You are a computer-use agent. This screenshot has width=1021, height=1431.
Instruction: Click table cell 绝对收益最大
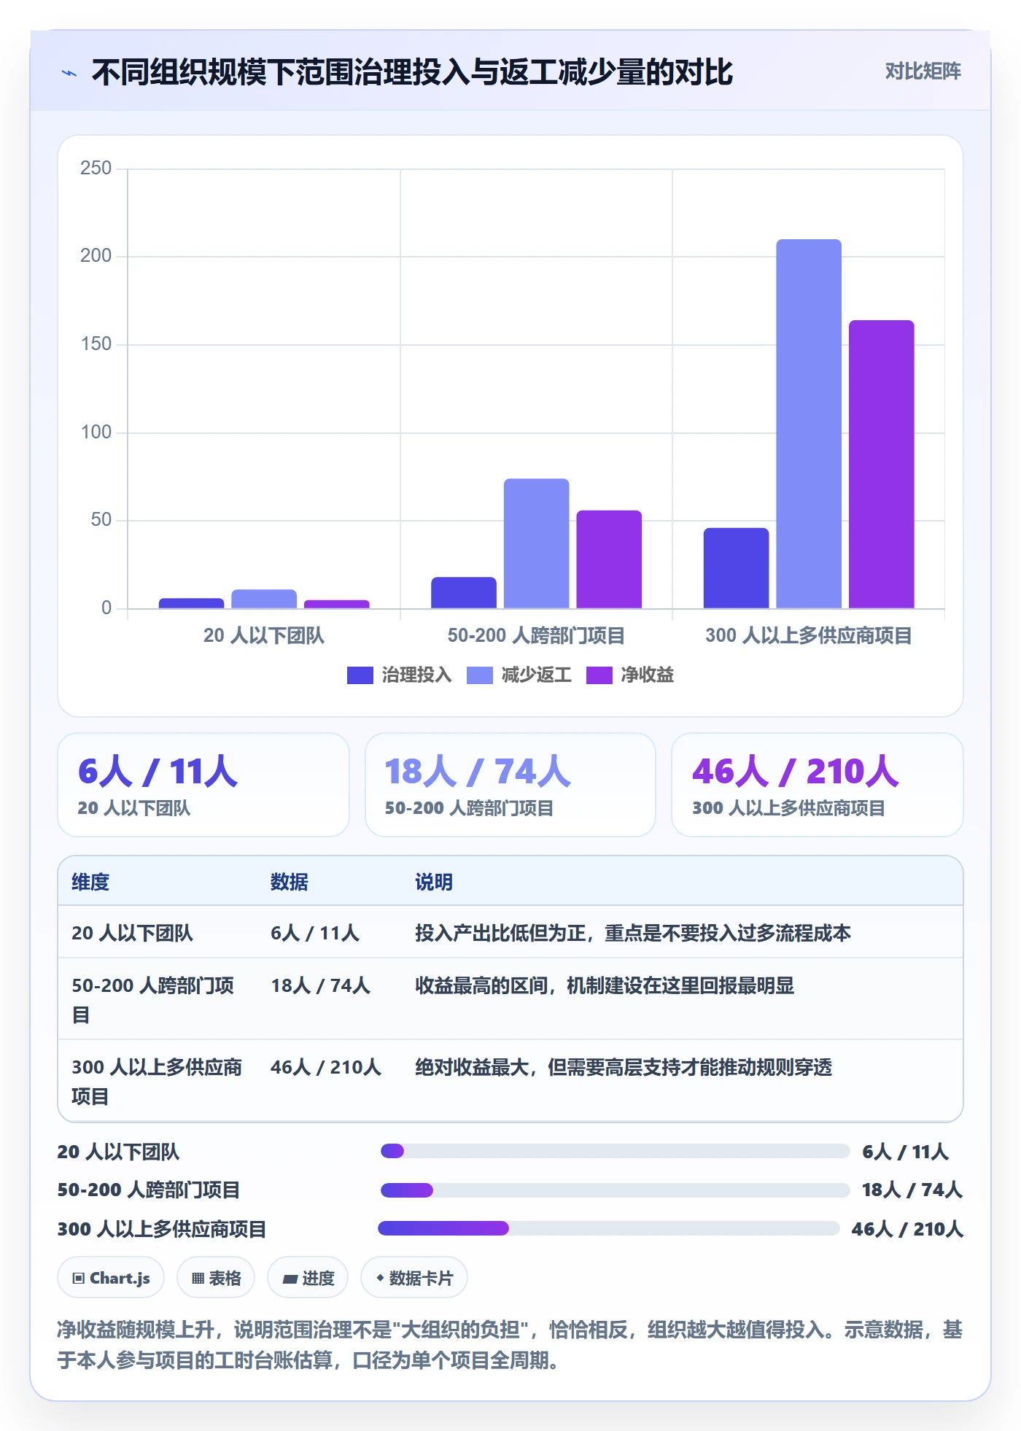[624, 1067]
